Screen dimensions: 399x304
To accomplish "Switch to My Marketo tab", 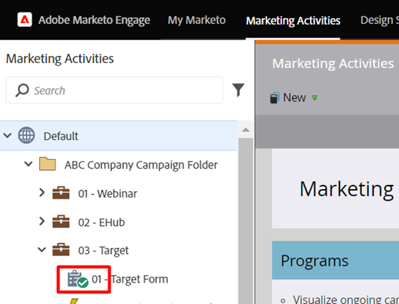I will coord(197,20).
